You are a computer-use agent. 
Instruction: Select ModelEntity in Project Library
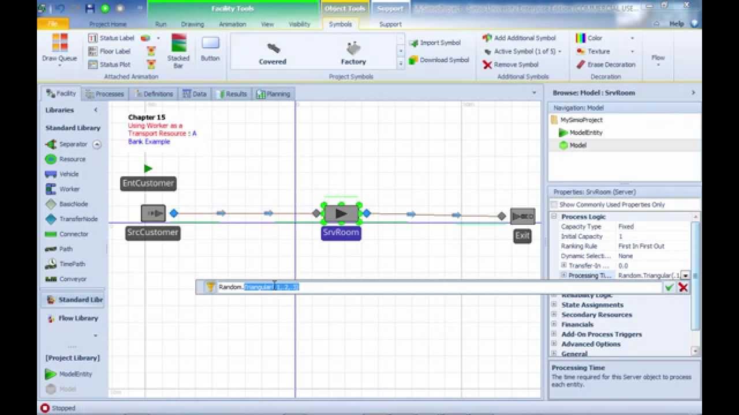pos(69,374)
